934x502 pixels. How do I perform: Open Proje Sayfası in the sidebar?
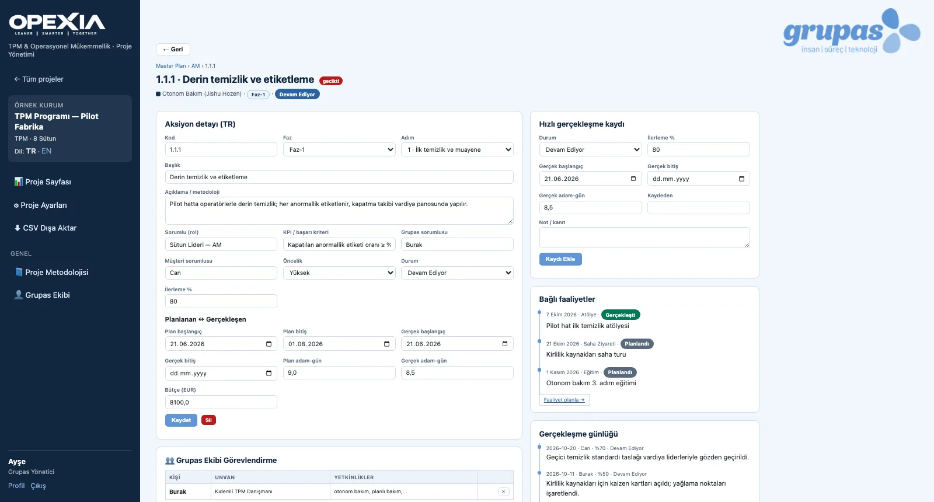click(x=43, y=182)
